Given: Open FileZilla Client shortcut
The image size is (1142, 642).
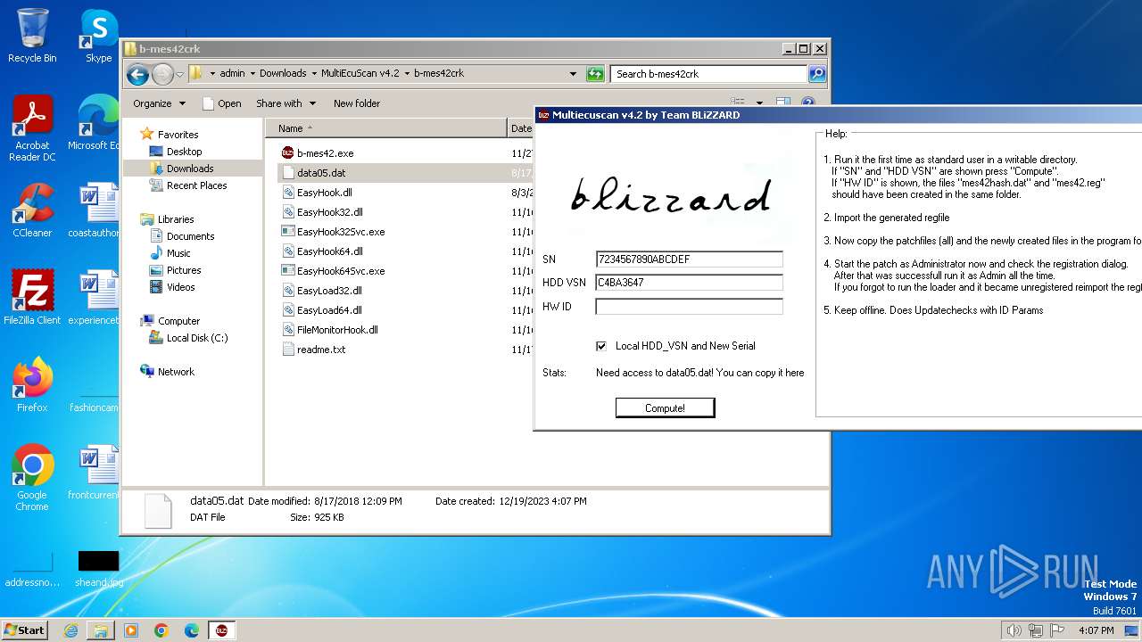Looking at the screenshot, I should (32, 297).
